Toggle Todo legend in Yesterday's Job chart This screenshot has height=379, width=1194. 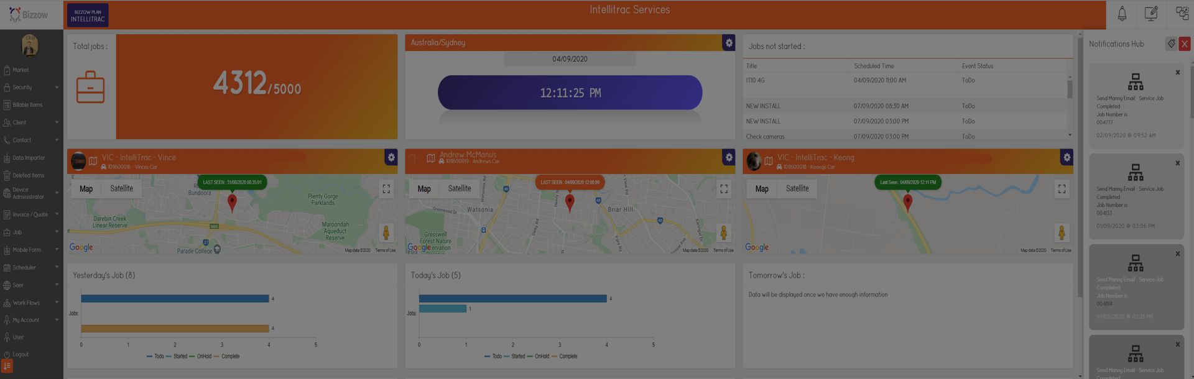coord(155,357)
